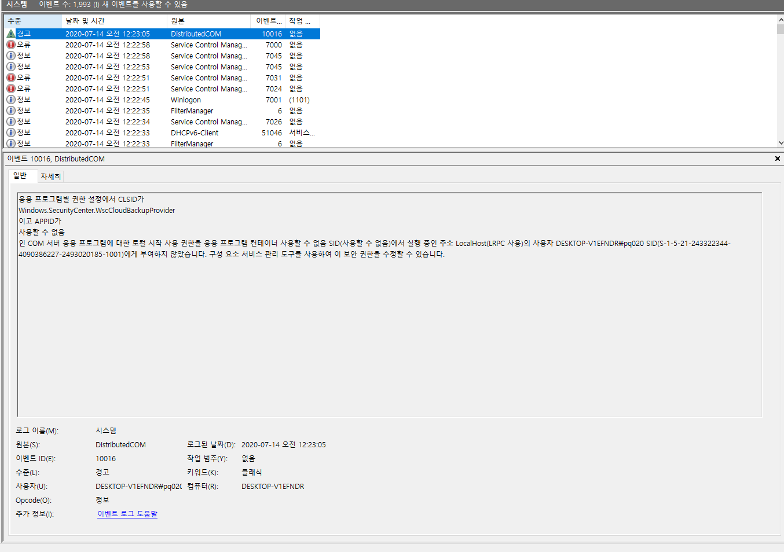
Task: Switch to the 자세히 tab
Action: pos(50,176)
